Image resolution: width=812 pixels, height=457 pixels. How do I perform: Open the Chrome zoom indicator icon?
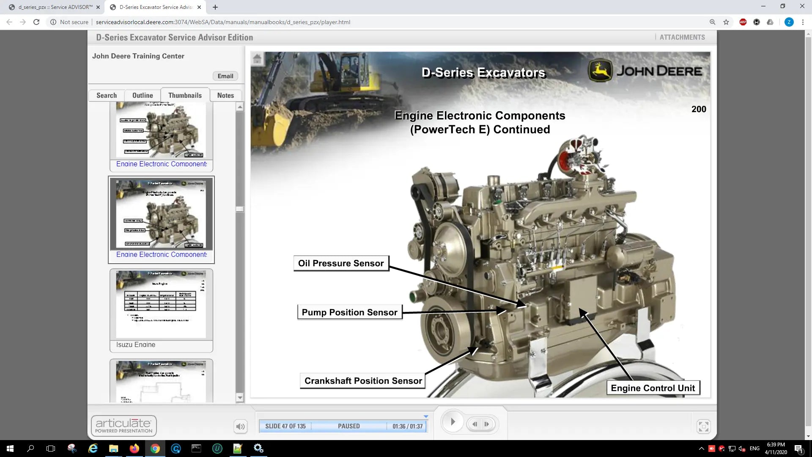coord(713,22)
